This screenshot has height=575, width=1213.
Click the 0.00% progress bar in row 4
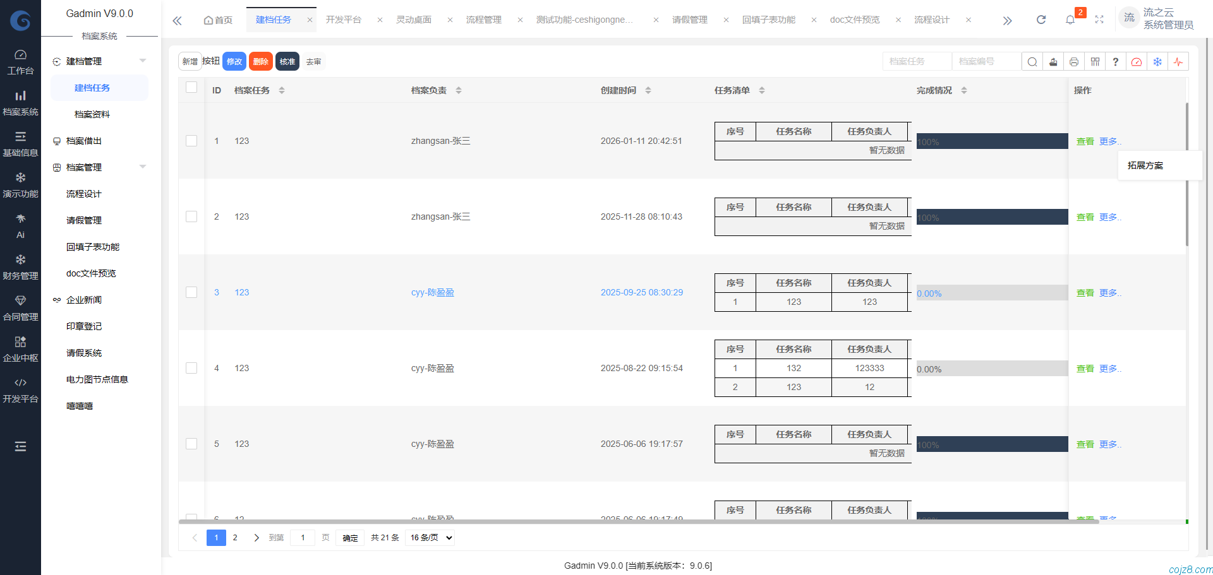coord(992,369)
